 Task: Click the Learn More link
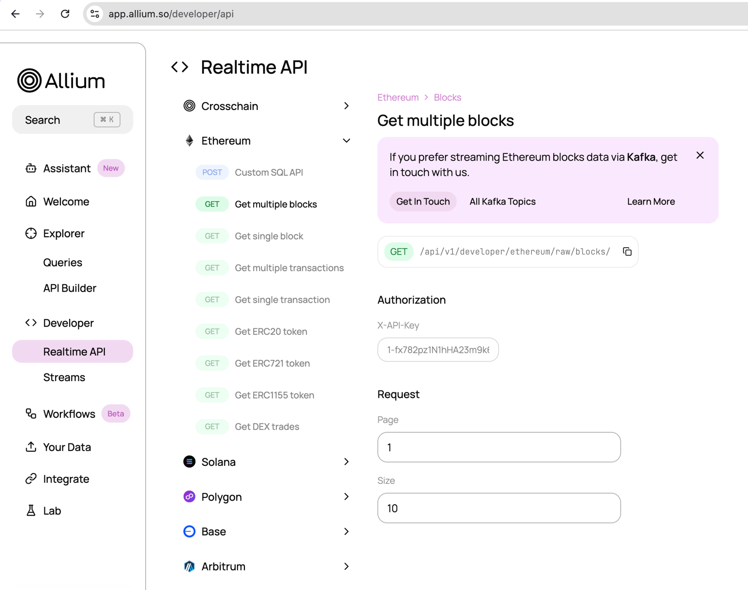click(651, 202)
